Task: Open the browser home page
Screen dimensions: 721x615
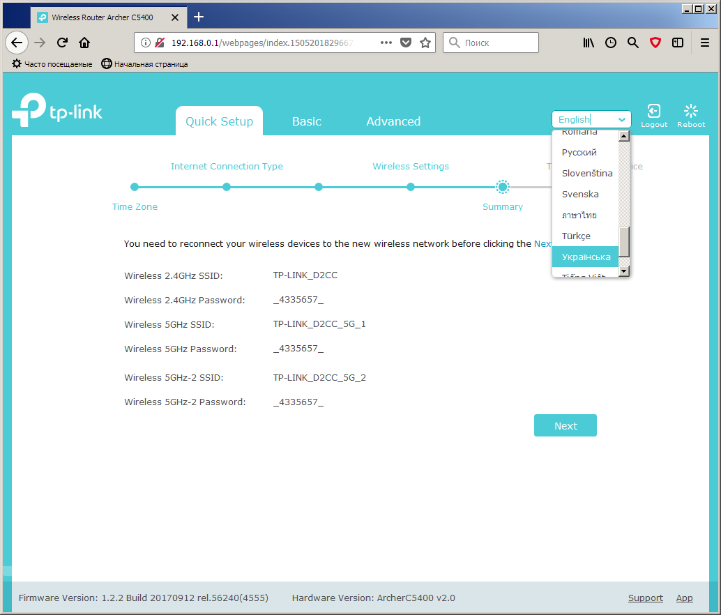Action: pos(84,43)
